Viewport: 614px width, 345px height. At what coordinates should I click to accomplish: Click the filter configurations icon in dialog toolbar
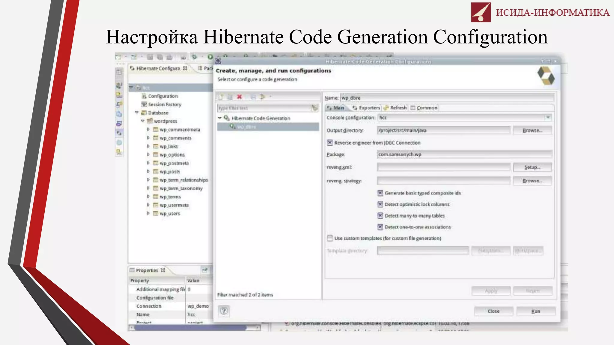(x=263, y=97)
